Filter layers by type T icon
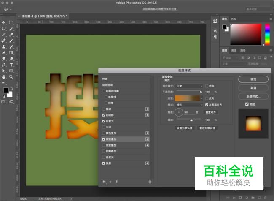The height and width of the screenshot is (201, 274). (254, 58)
